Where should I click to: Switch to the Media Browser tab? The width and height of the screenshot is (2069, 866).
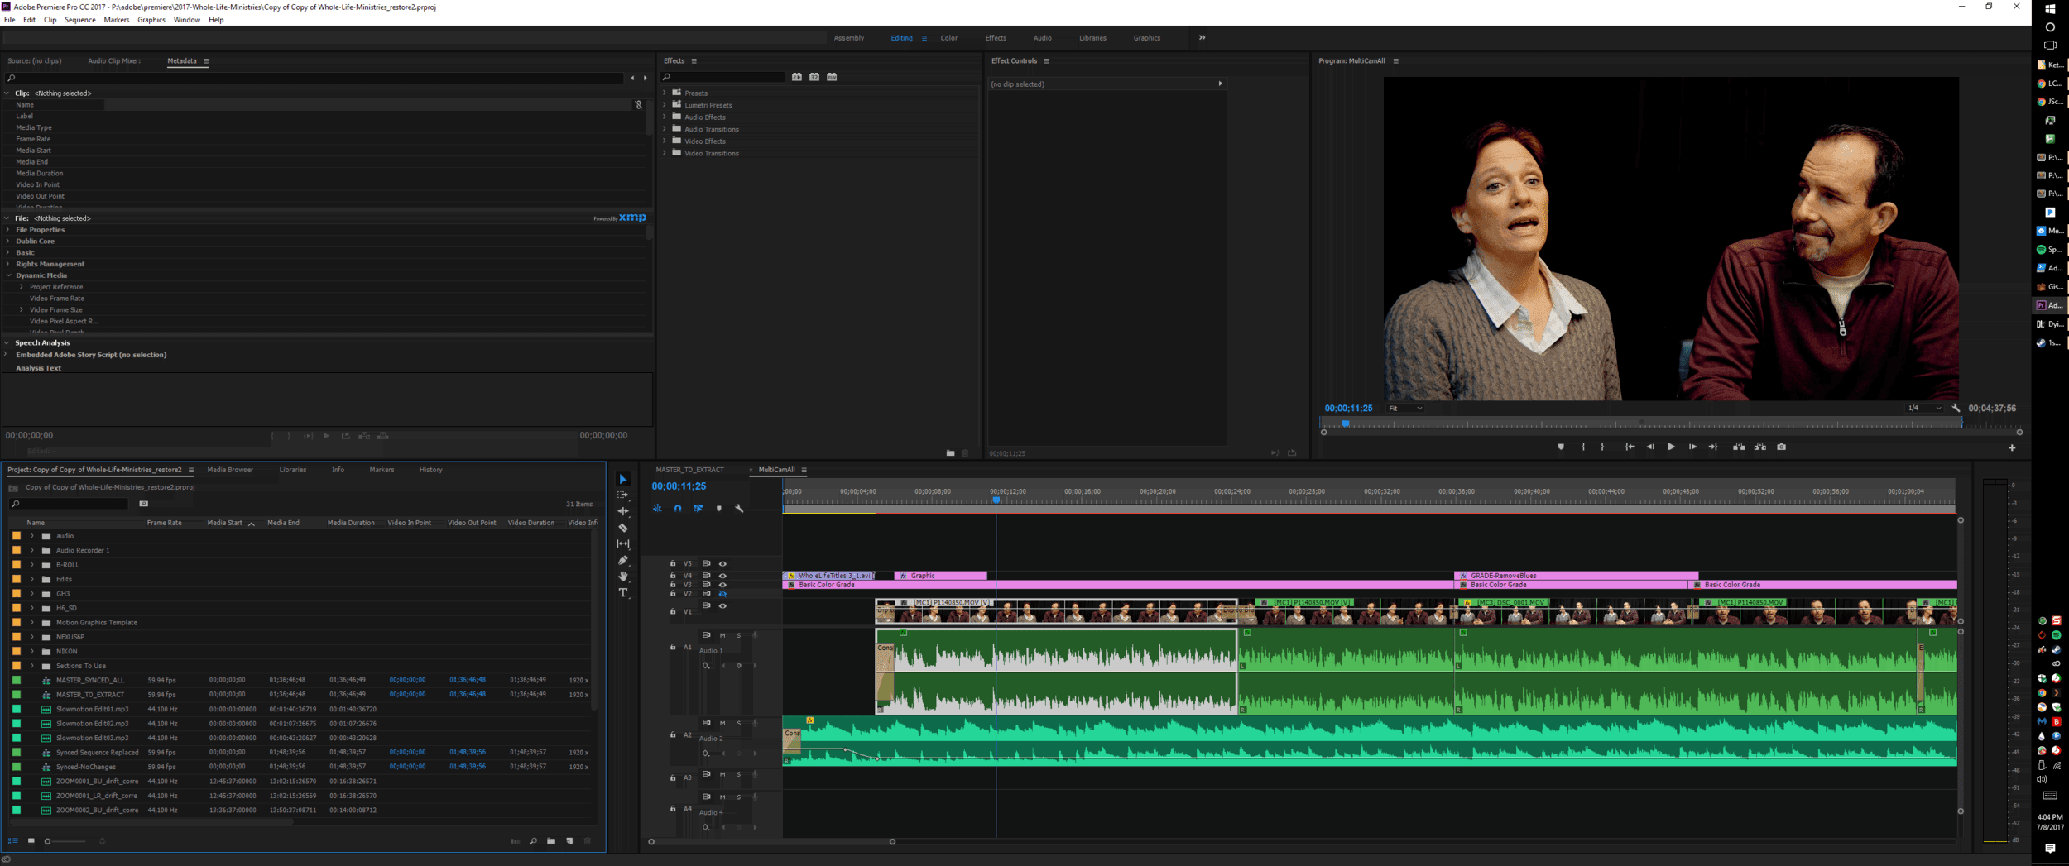pos(230,470)
